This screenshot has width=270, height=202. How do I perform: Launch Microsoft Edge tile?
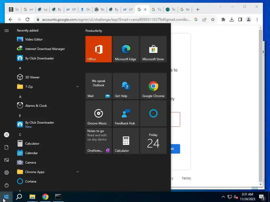(126, 49)
